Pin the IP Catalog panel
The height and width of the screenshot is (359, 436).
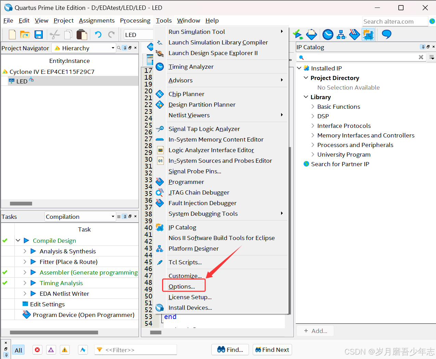[x=423, y=47]
